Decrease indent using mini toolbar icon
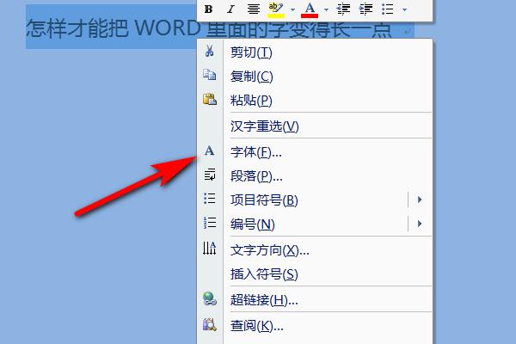Viewport: 516px width, 344px height. [343, 9]
